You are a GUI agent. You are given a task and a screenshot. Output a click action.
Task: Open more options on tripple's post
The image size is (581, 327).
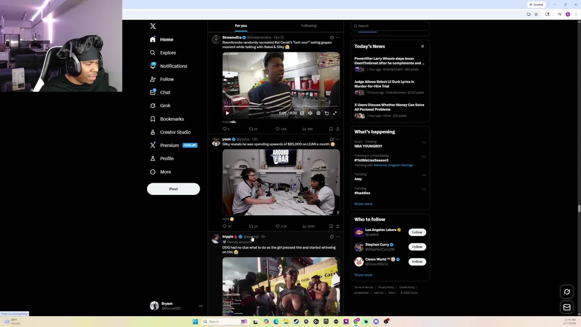[x=338, y=237]
